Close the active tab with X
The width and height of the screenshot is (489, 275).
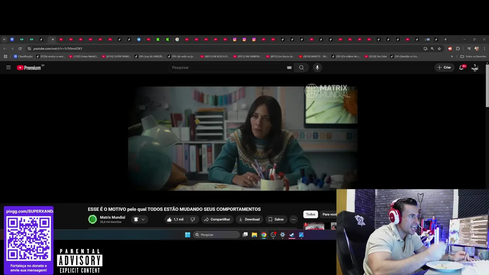53,39
